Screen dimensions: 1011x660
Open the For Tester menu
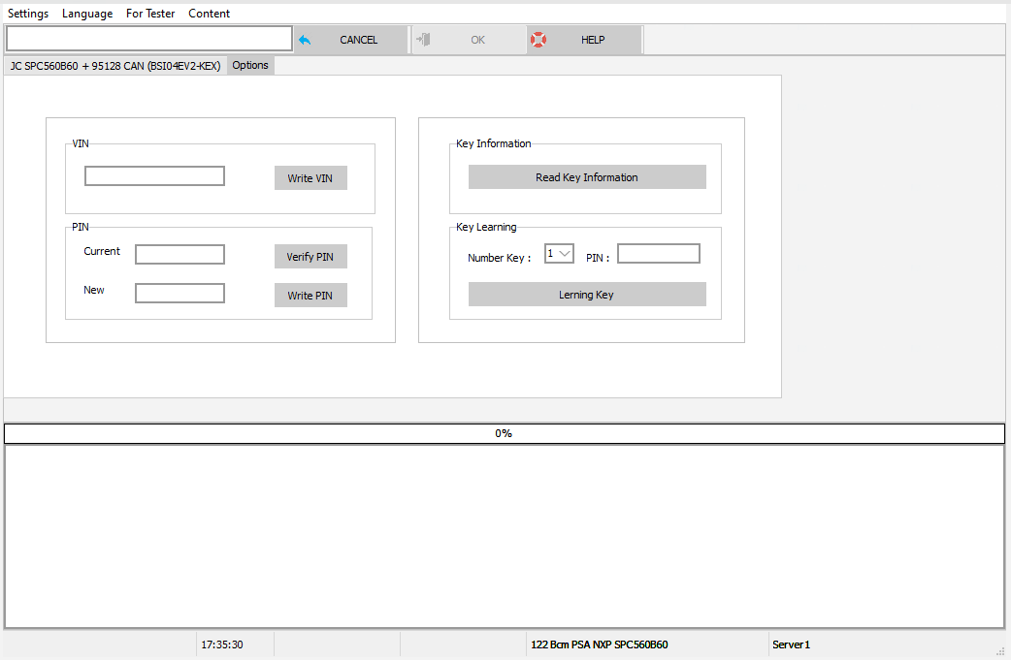click(149, 13)
